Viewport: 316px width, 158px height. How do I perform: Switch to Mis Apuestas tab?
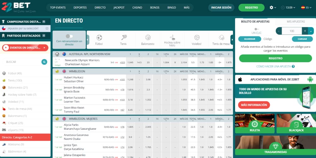296,21
